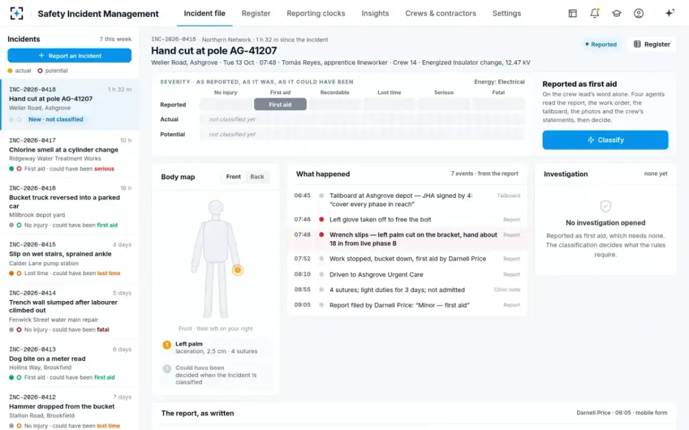This screenshot has height=430, width=689.
Task: Open the Reporting clocks tab
Action: (x=316, y=13)
